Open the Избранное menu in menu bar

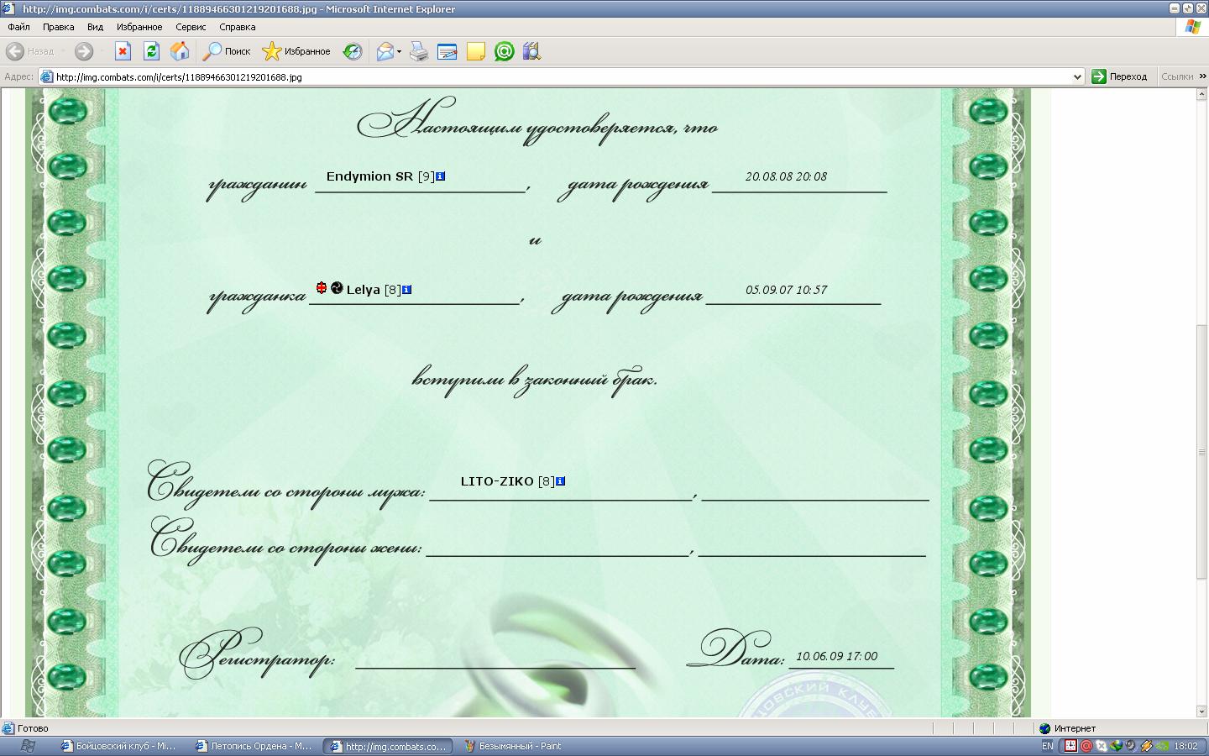(x=139, y=27)
